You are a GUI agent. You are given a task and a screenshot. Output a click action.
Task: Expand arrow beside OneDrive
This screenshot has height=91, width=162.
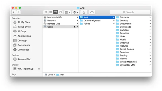point(150,43)
